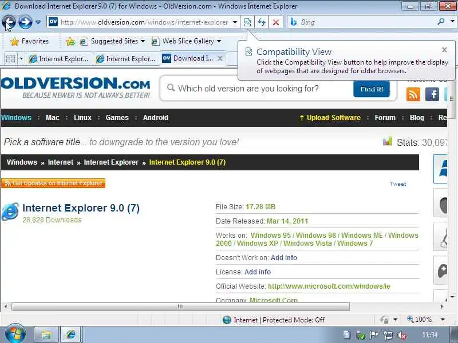Click the muted volume tray icon
This screenshot has height=343, width=458.
402,335
